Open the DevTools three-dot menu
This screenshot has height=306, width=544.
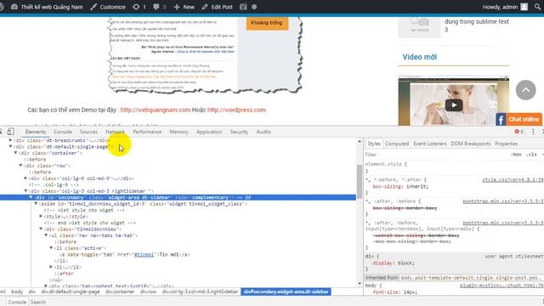tap(533, 132)
